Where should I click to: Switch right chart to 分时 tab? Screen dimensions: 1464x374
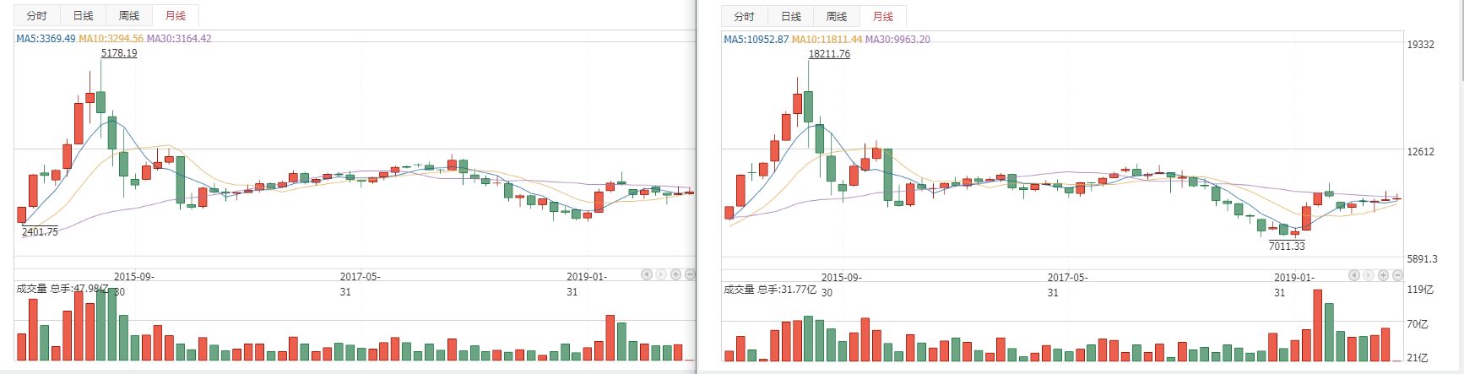coord(745,17)
